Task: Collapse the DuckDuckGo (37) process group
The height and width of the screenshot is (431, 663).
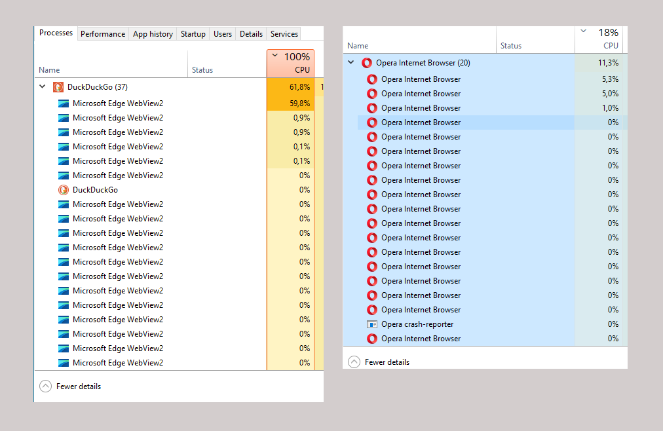Action: point(43,86)
